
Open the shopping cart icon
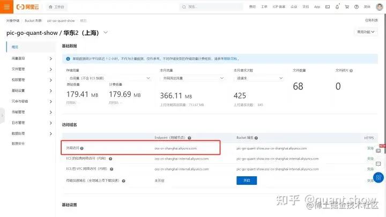[347, 7]
